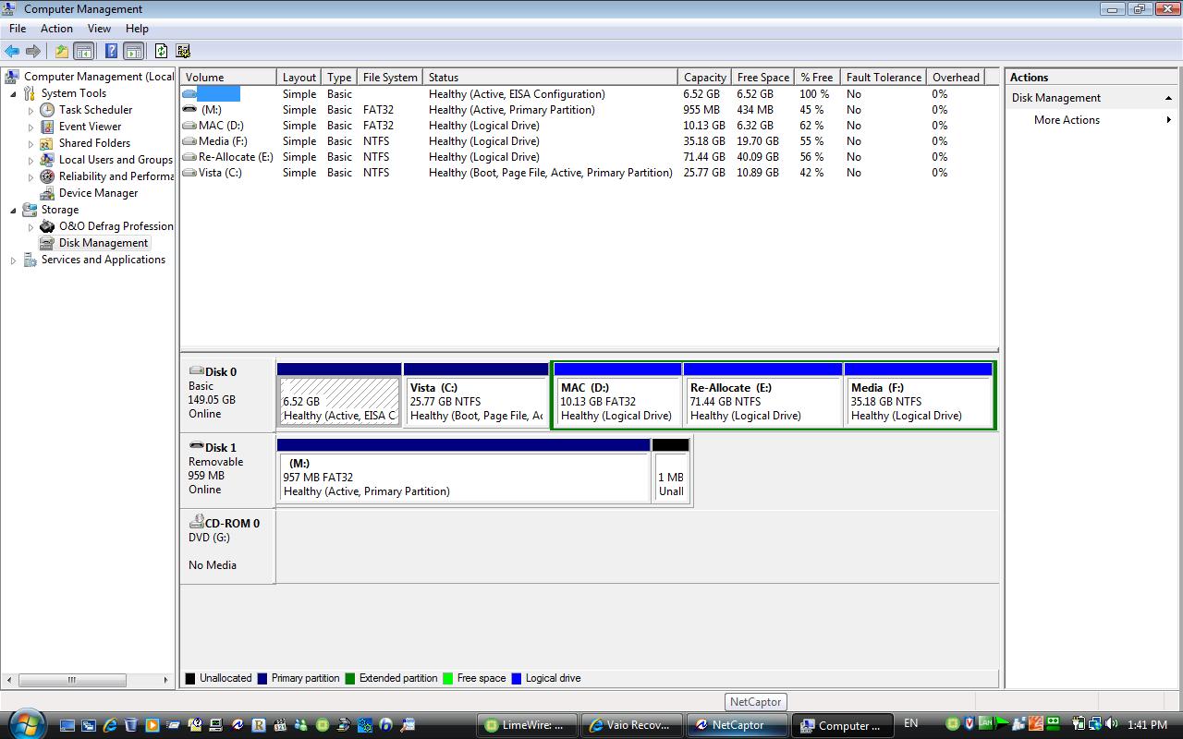The height and width of the screenshot is (739, 1183).
Task: Open Recycle Bin from Quick Launch
Action: click(130, 725)
